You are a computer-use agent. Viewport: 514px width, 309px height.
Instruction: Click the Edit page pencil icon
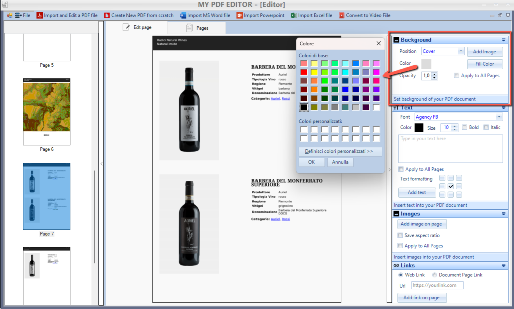[127, 27]
